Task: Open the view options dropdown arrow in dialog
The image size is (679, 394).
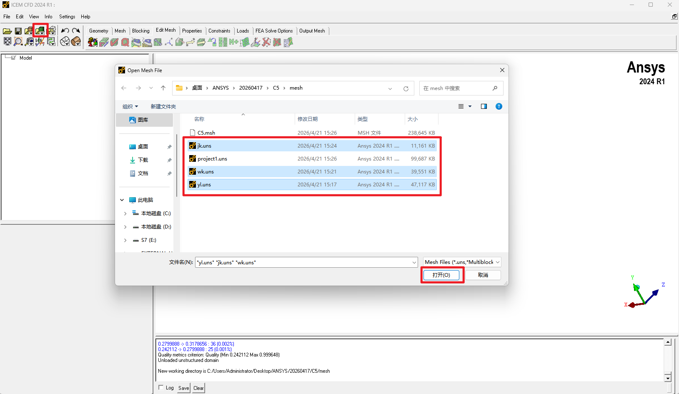Action: [470, 106]
